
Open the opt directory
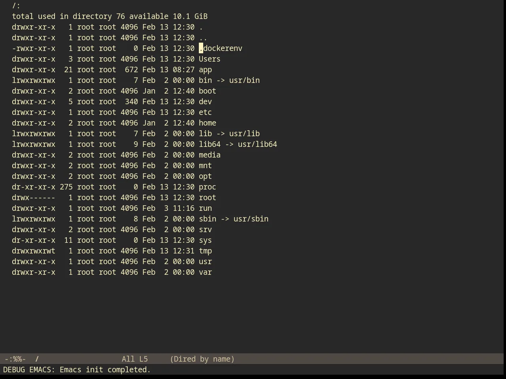[205, 176]
